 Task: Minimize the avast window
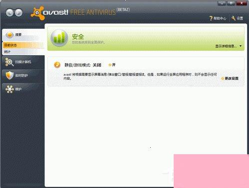pos(222,3)
